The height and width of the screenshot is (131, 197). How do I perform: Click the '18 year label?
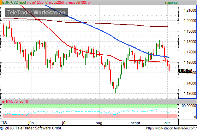click(3, 123)
